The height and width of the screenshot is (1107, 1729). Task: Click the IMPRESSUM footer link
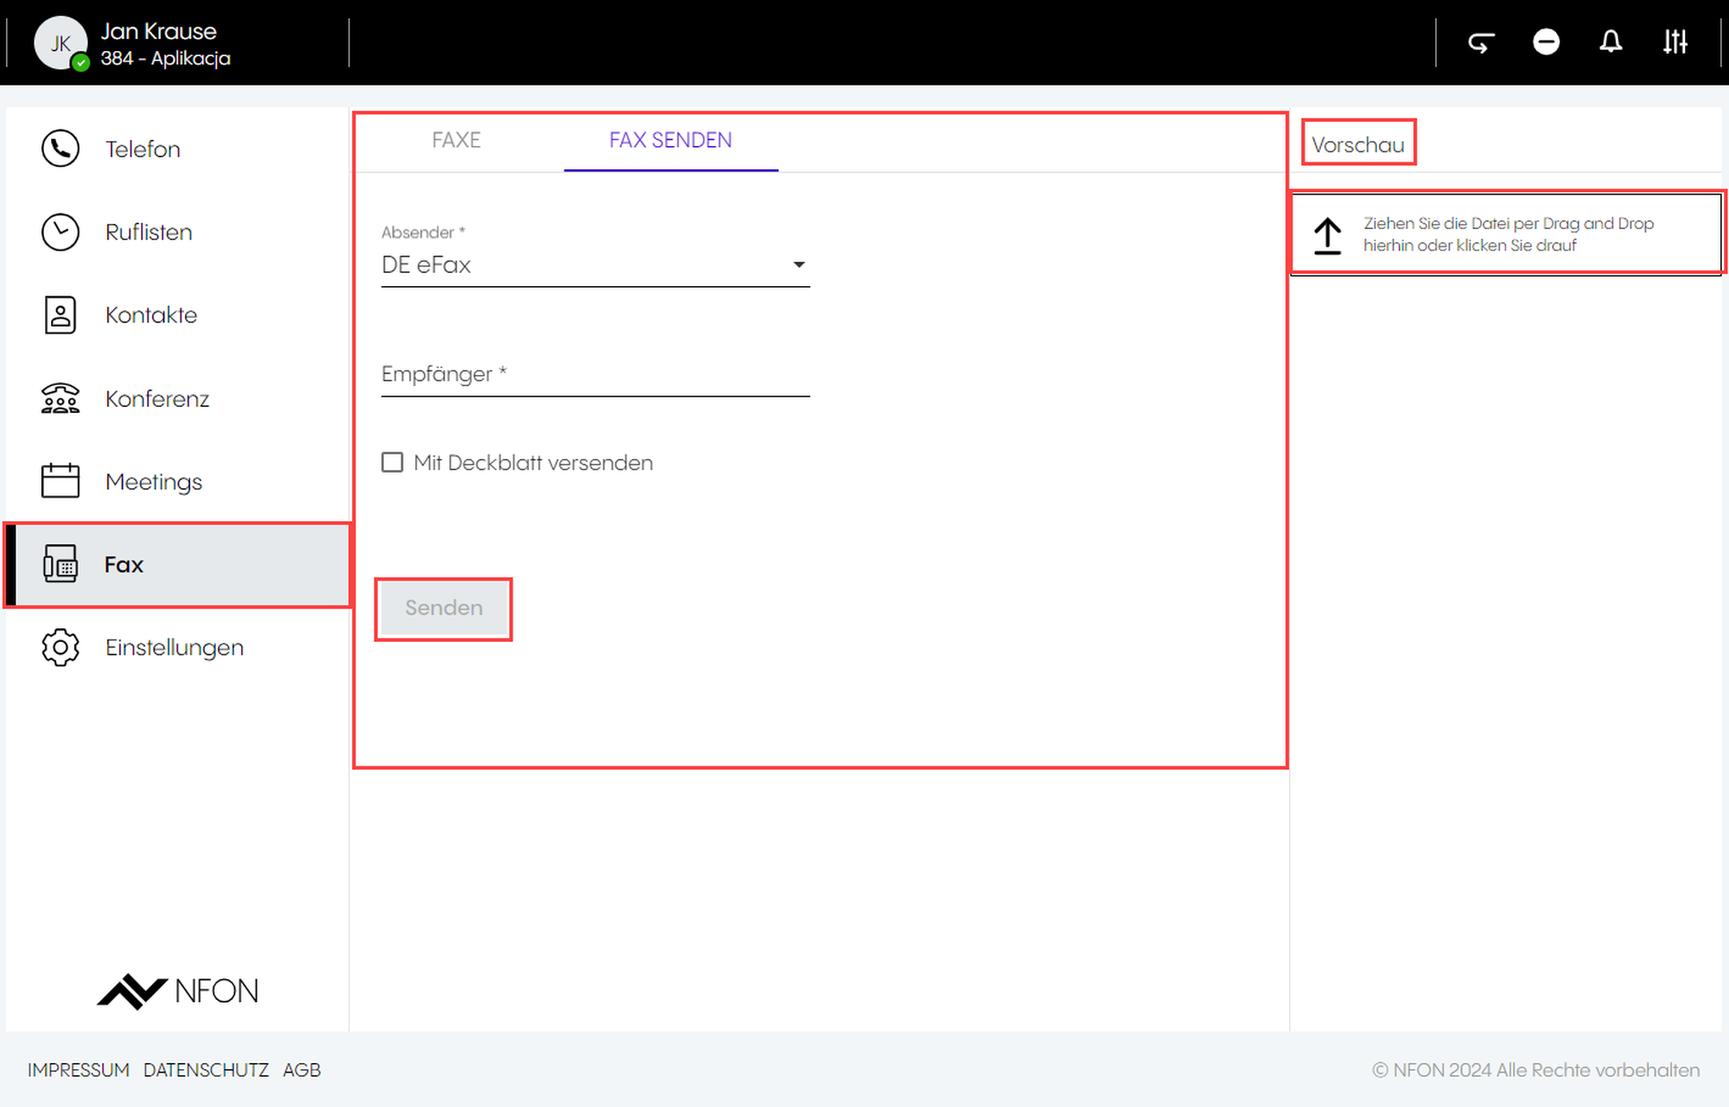[x=78, y=1070]
